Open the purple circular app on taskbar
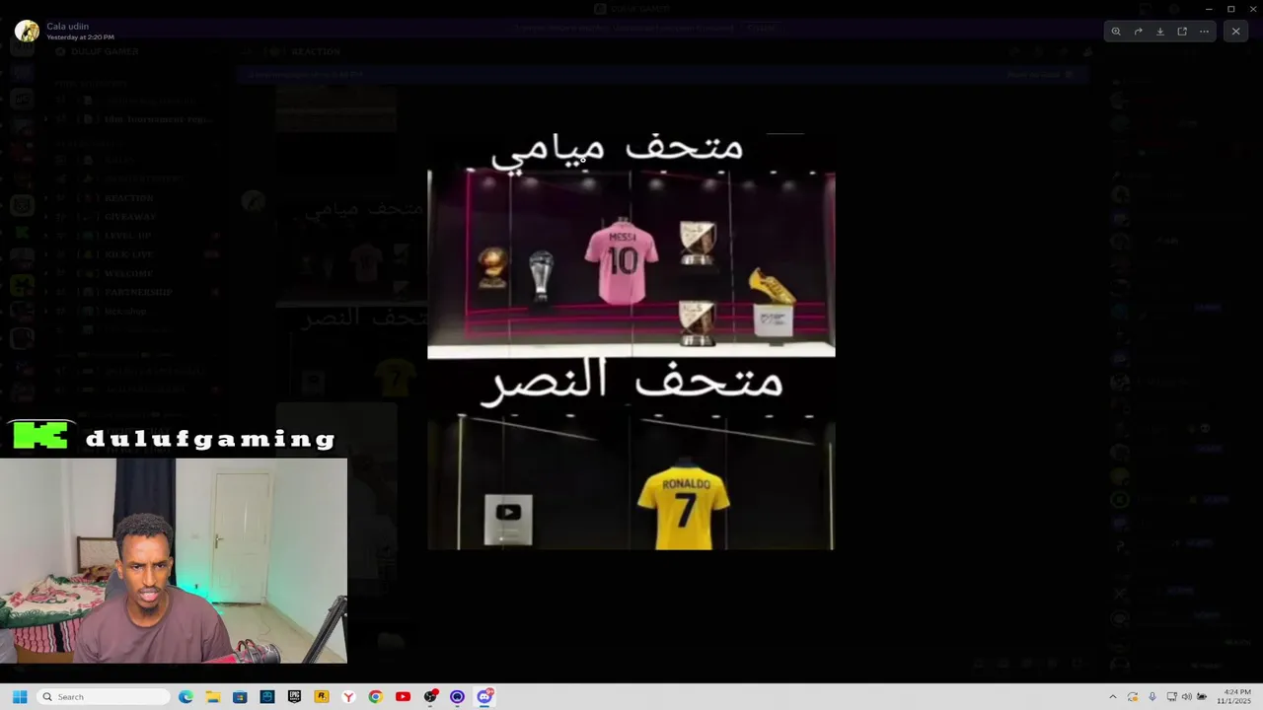 coord(457,696)
